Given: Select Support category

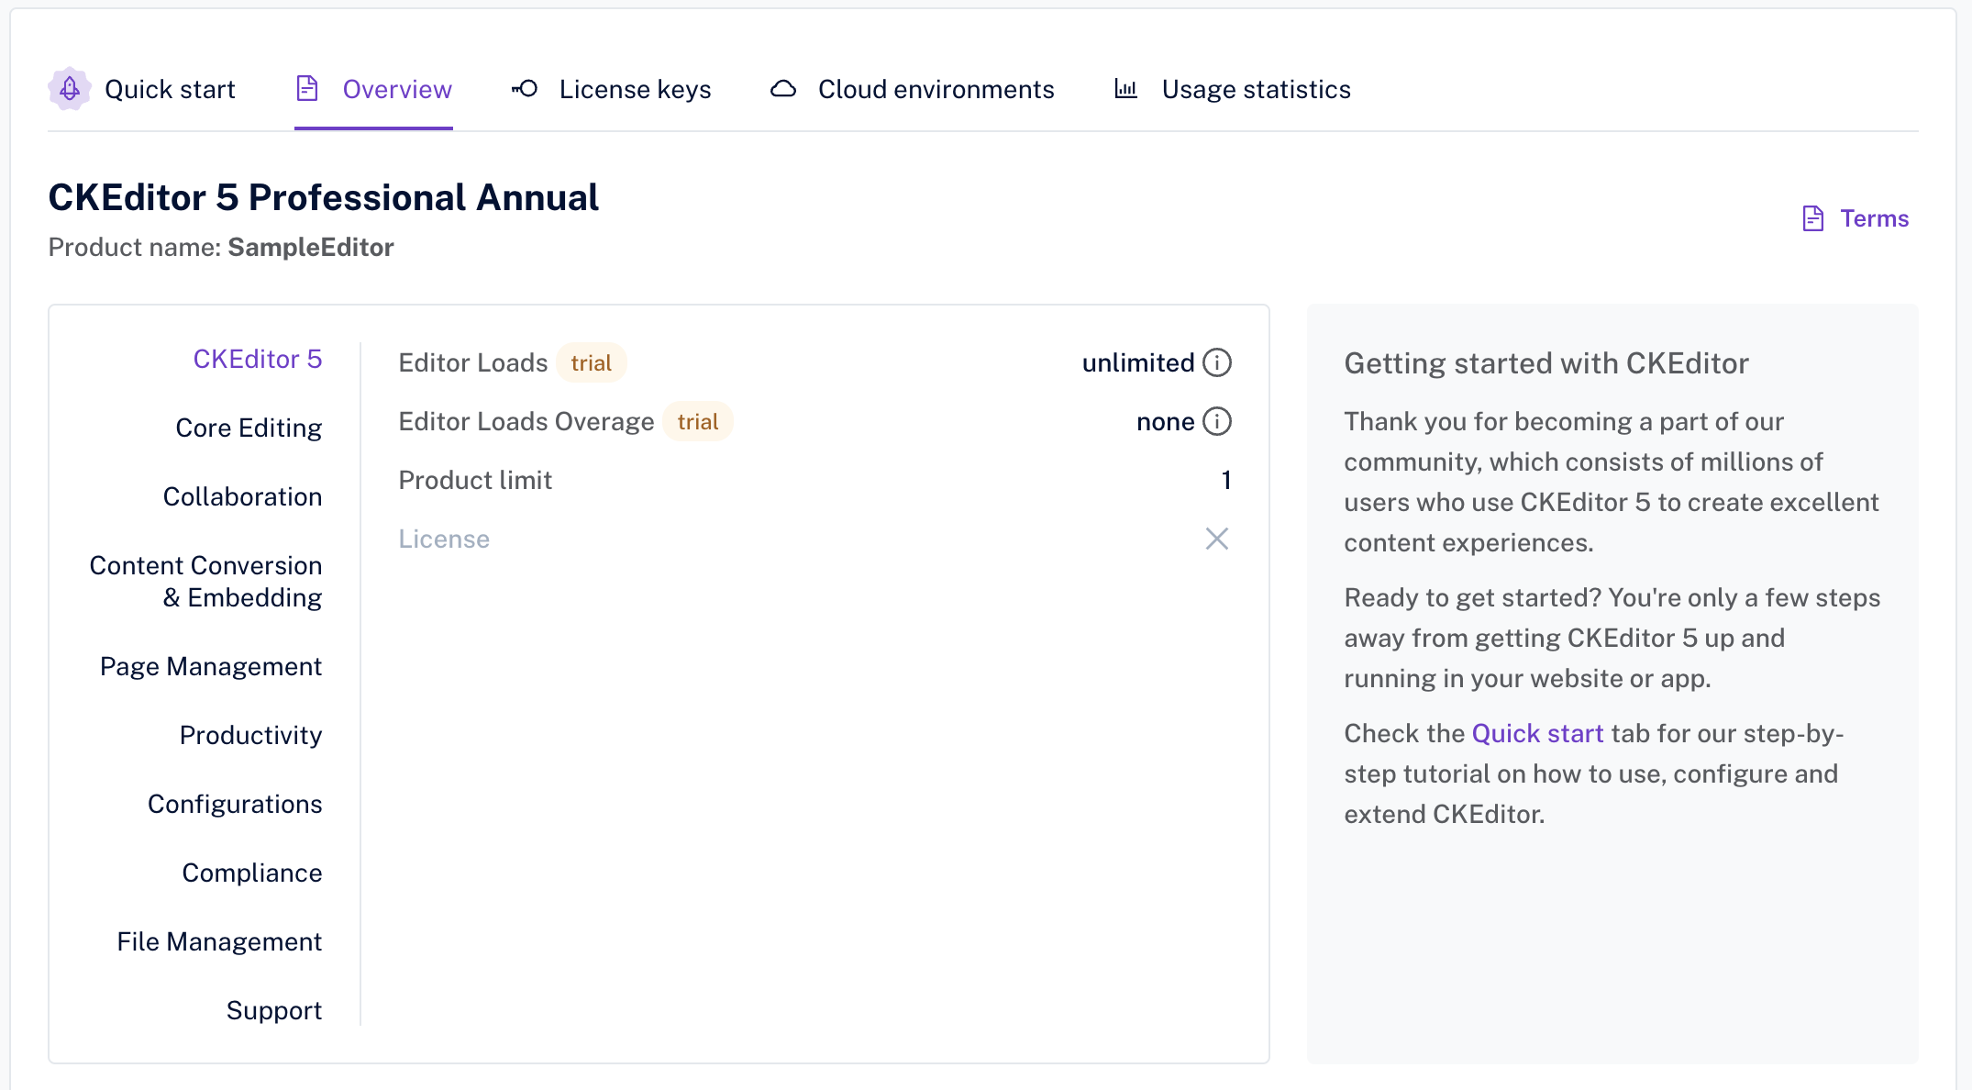Looking at the screenshot, I should click(274, 1010).
